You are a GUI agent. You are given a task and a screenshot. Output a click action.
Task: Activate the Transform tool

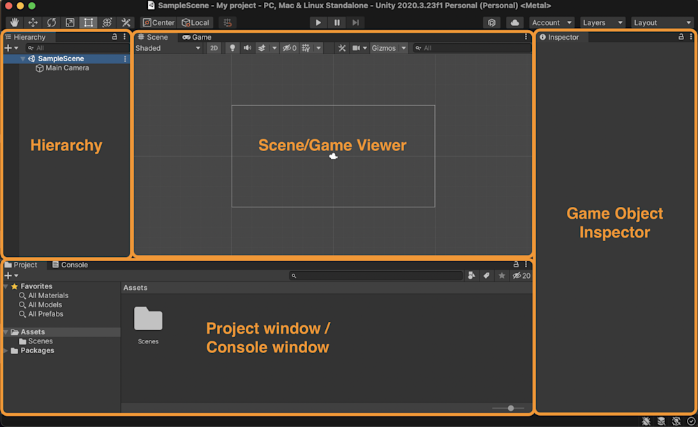point(107,22)
